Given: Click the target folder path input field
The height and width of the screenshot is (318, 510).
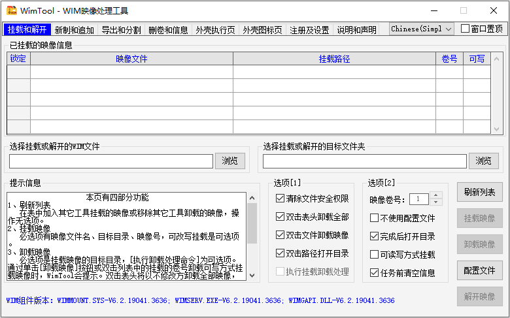Looking at the screenshot, I should click(x=364, y=161).
